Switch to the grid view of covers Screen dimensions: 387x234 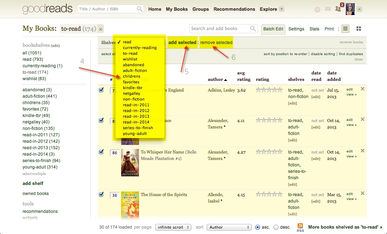pyautogui.click(x=358, y=28)
